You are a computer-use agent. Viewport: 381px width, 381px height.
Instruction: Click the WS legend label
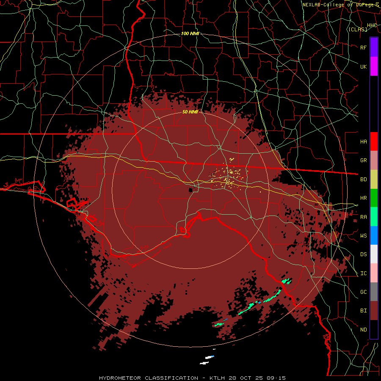coord(363,236)
